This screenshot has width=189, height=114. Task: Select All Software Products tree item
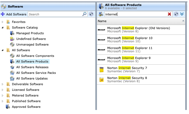tap(32, 61)
